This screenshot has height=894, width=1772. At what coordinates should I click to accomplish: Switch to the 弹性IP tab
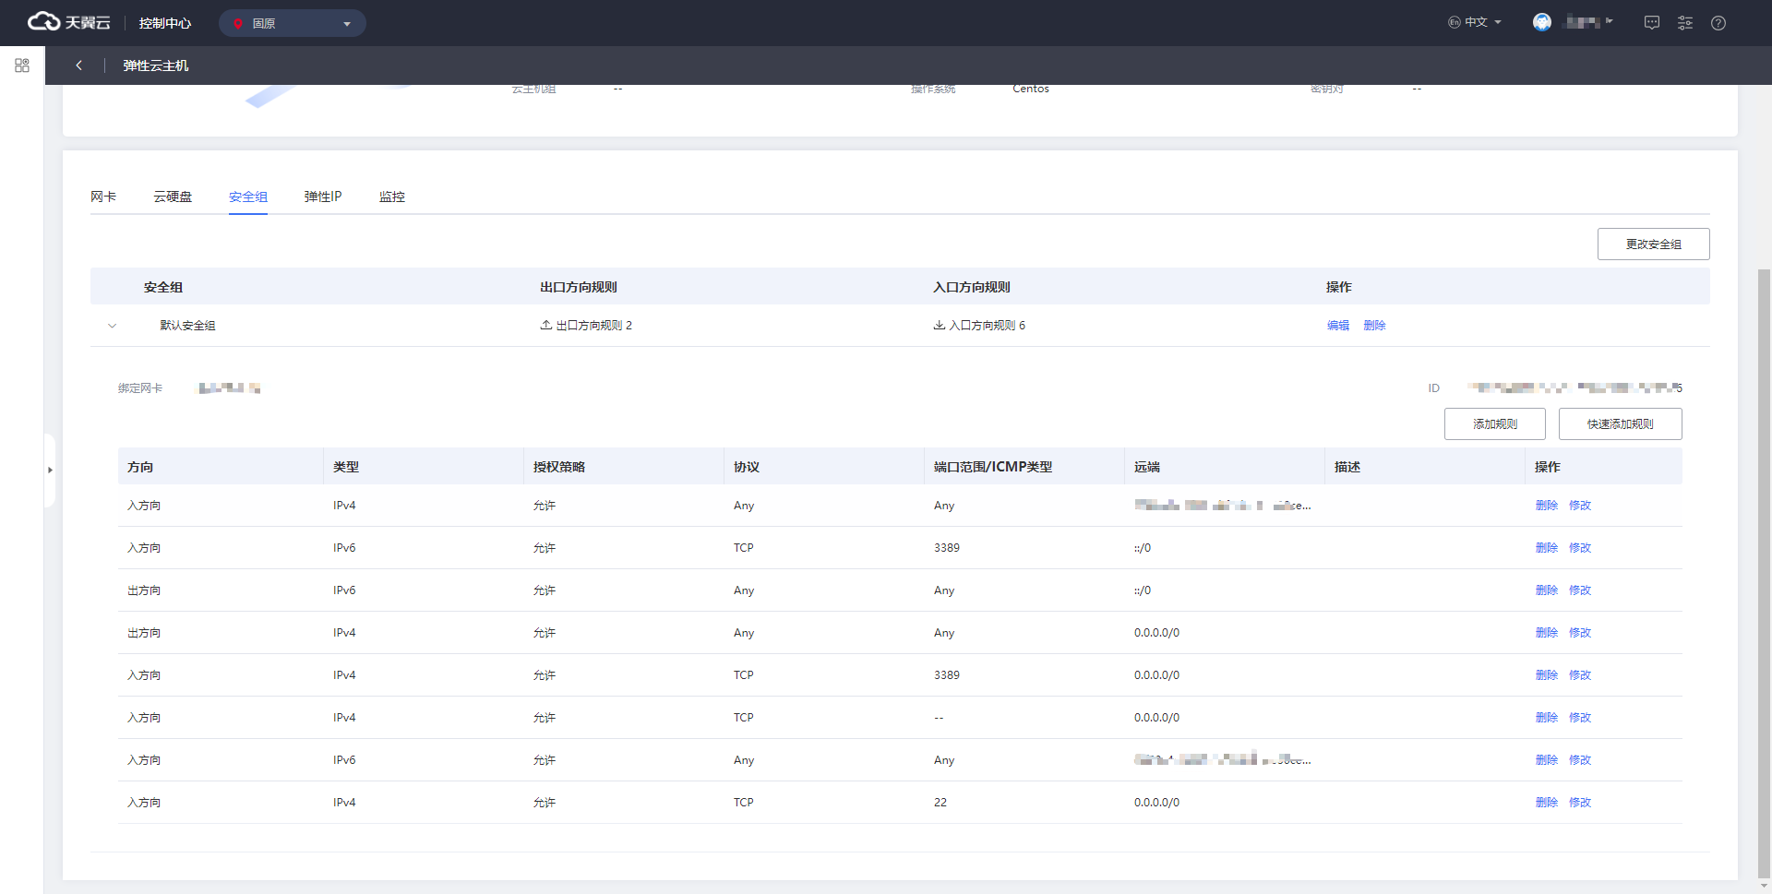[x=323, y=197]
